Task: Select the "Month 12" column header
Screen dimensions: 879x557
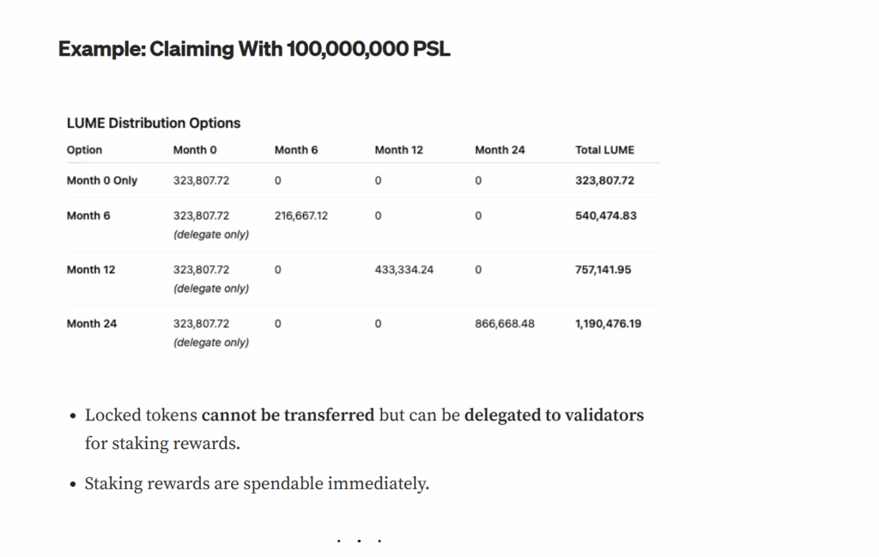Action: (398, 149)
